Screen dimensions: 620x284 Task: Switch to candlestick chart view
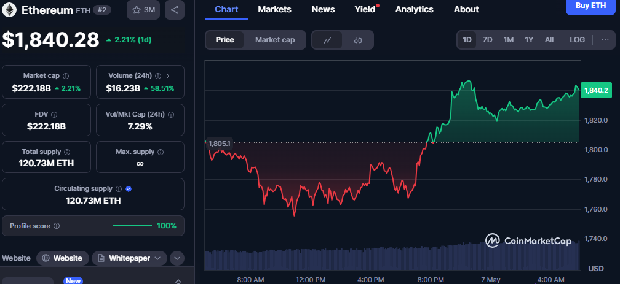point(358,40)
